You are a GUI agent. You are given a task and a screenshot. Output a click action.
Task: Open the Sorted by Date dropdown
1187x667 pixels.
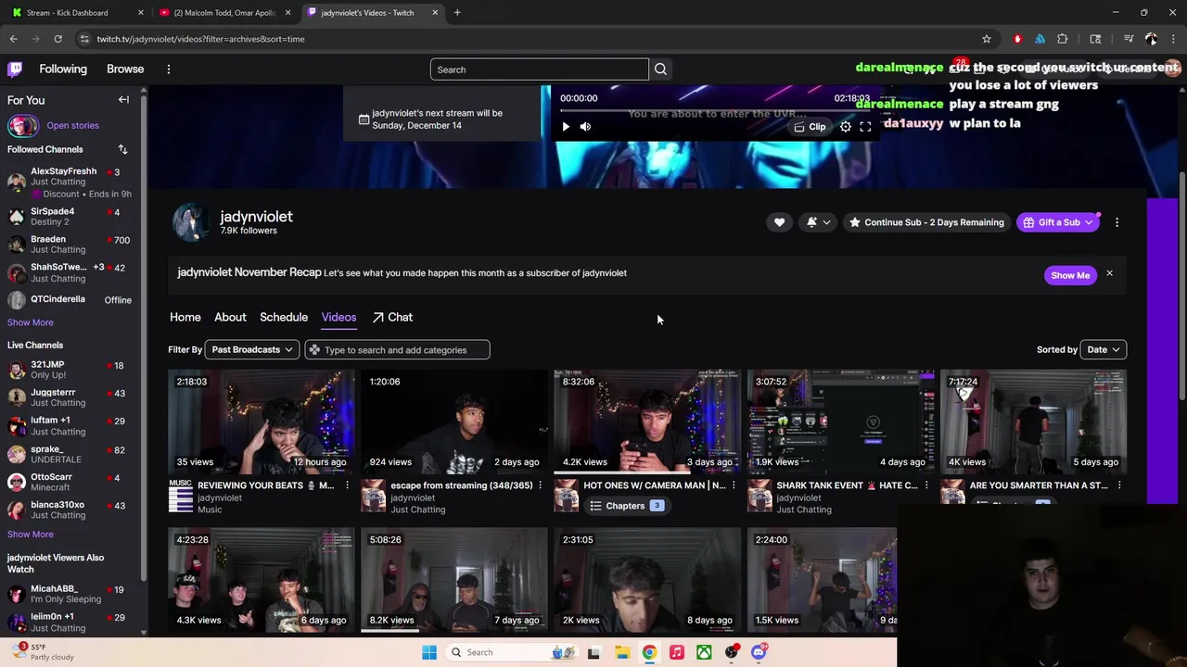(1104, 349)
